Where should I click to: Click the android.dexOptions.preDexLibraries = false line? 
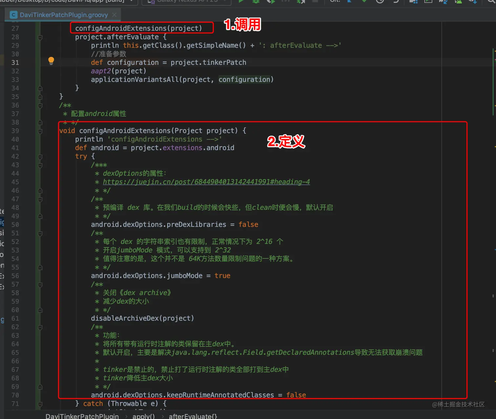(x=175, y=225)
